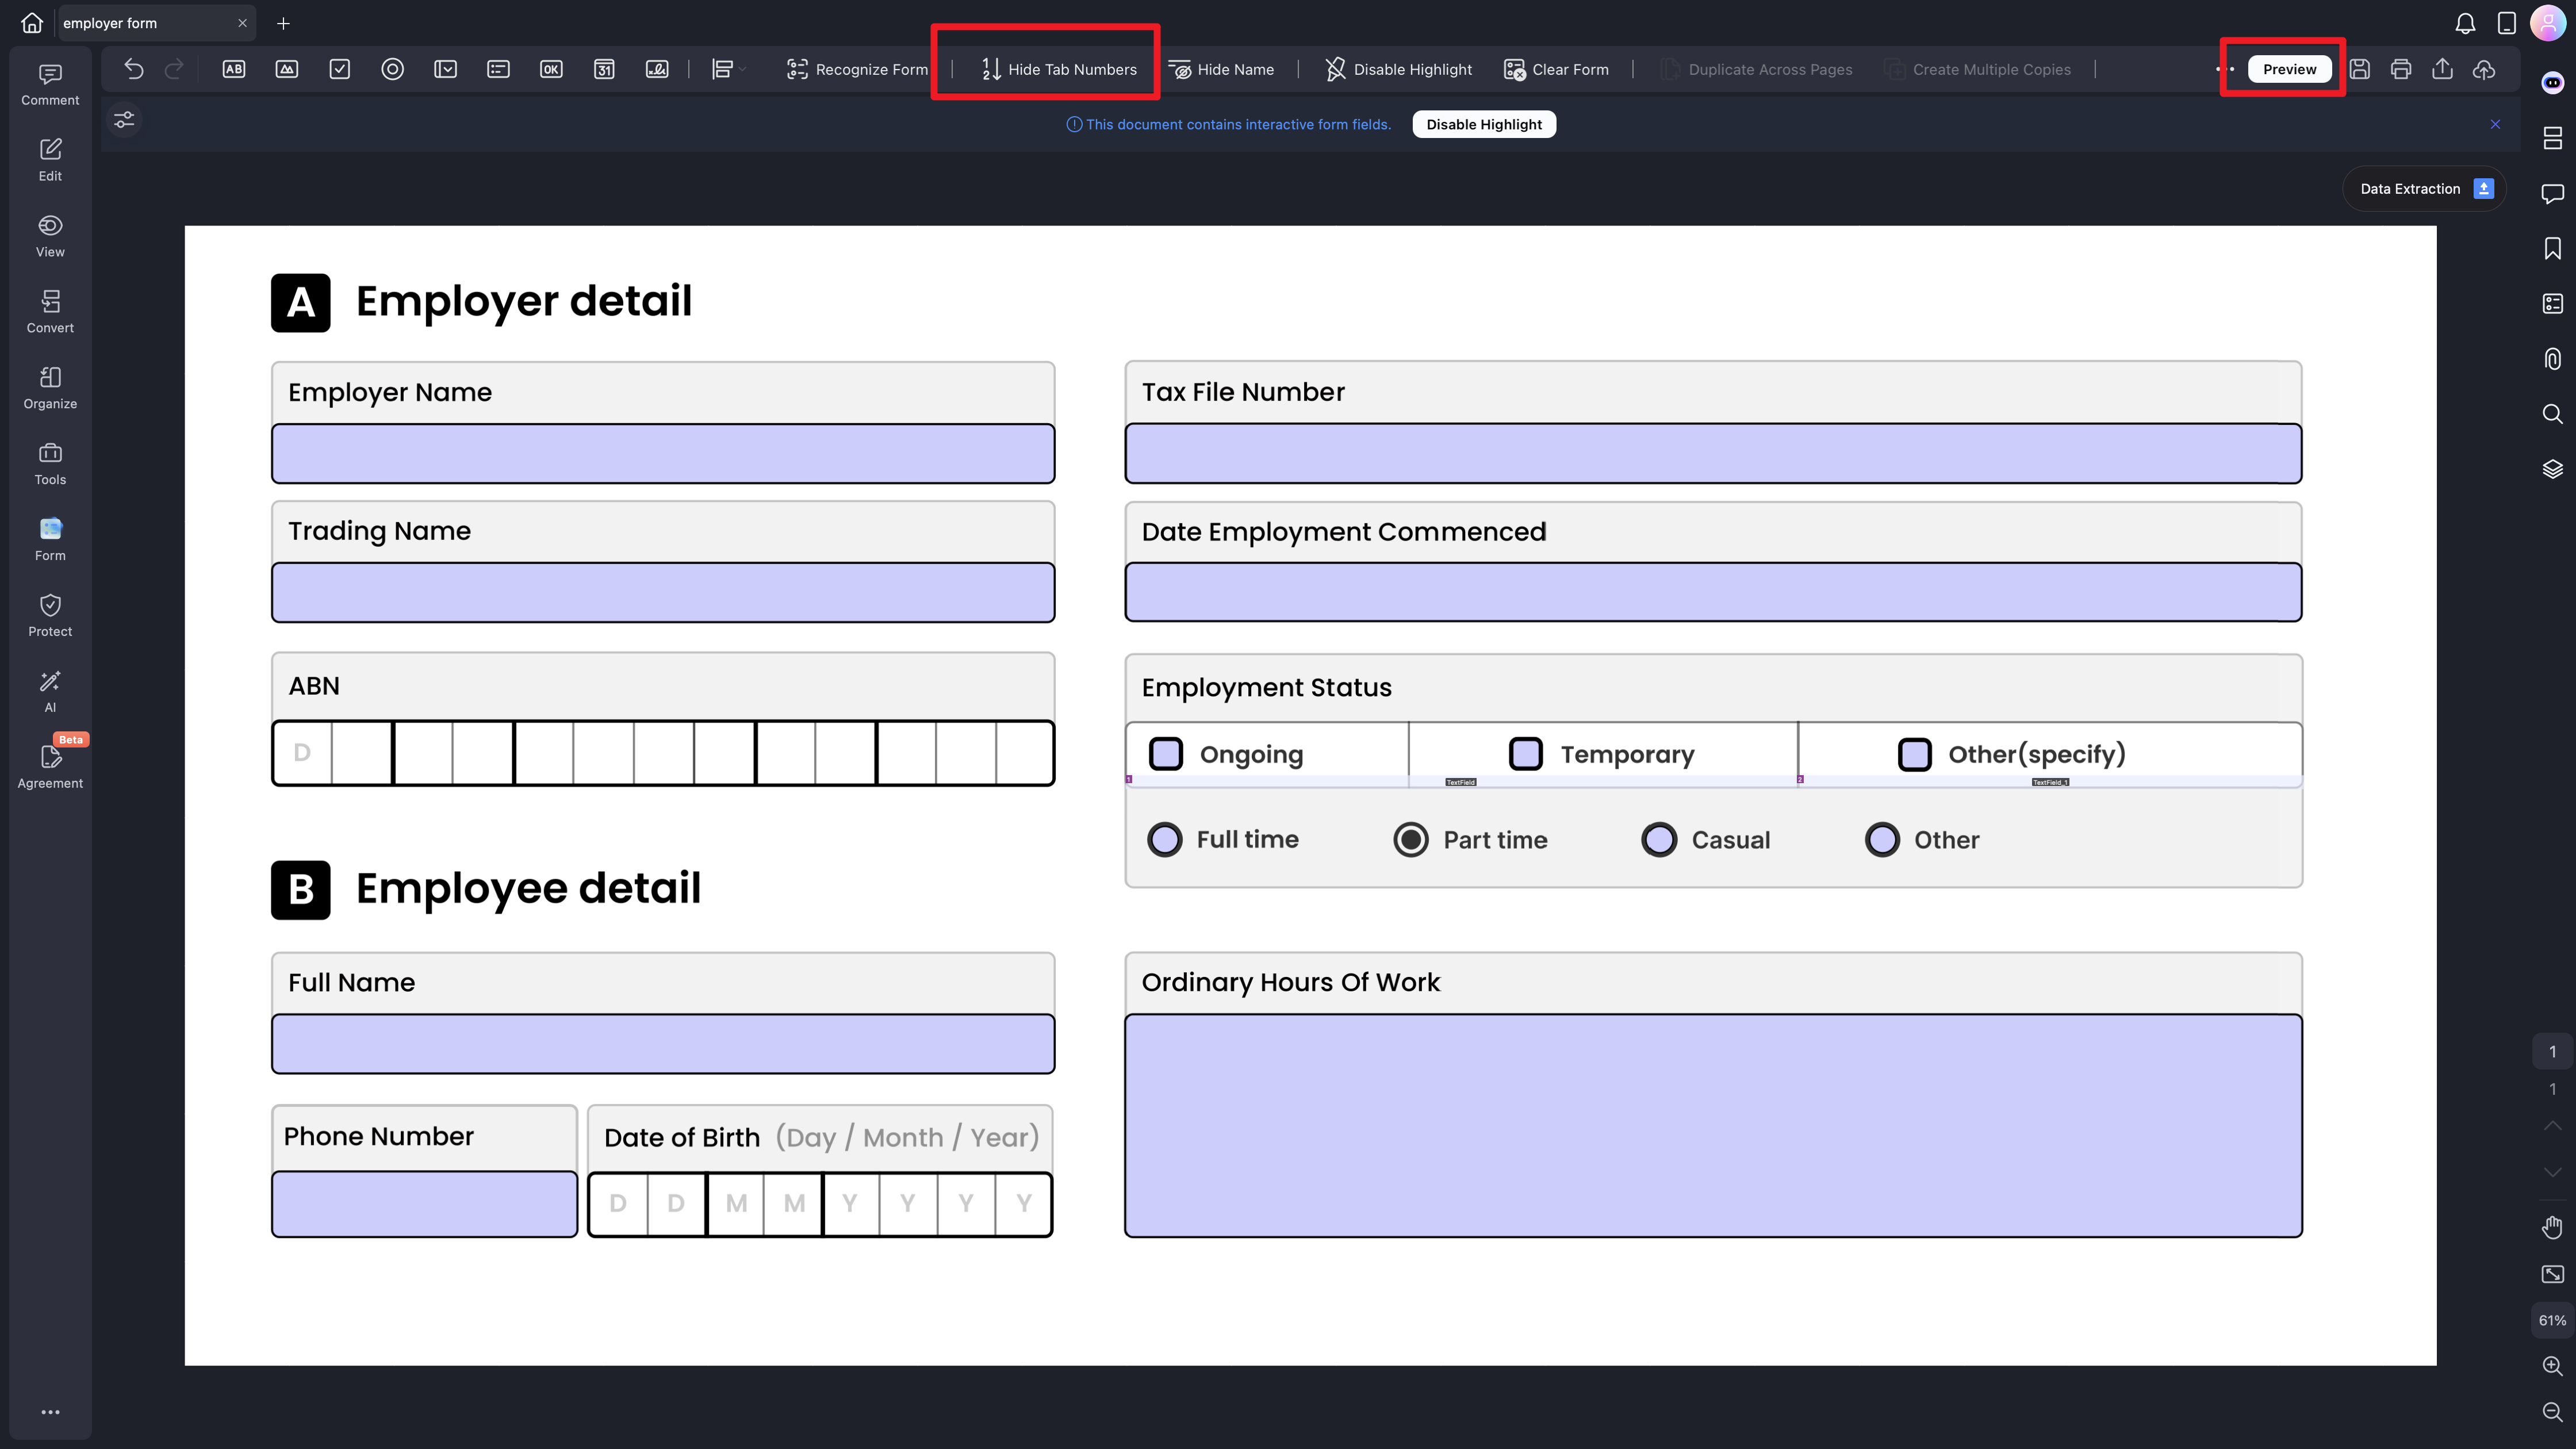Click the notifications bell icon
2576x1449 pixels.
[x=2466, y=23]
